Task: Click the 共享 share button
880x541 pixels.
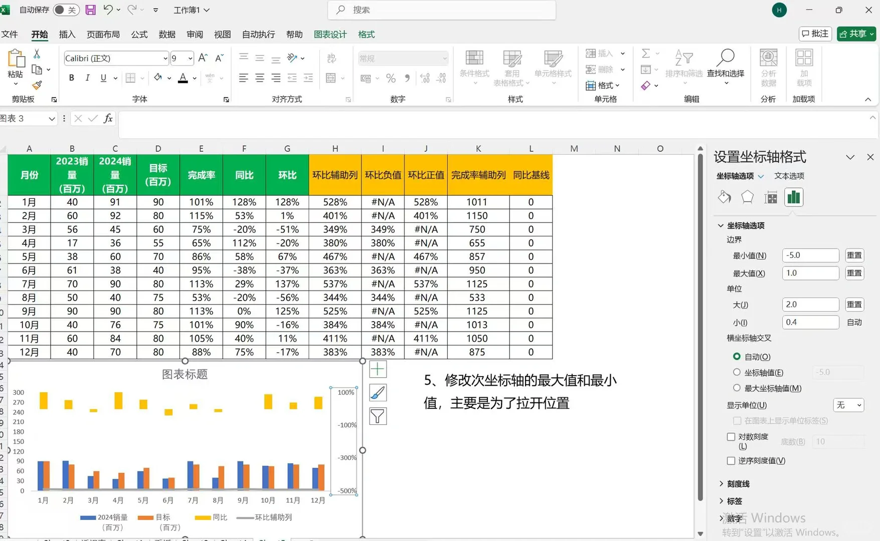Action: (x=856, y=34)
